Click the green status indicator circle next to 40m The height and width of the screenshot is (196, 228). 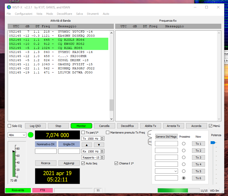coord(31,135)
